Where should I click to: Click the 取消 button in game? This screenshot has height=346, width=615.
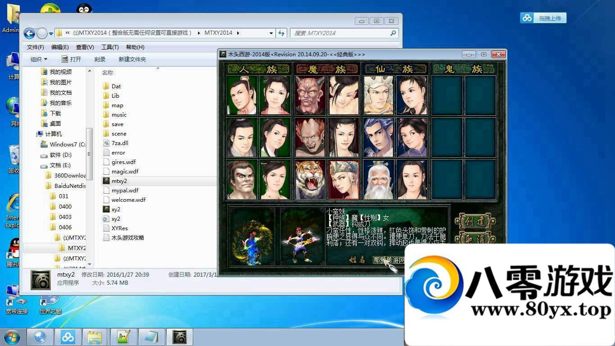(x=475, y=238)
